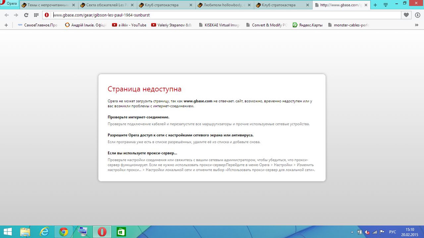
Task: Open bookmark 'Яндекс.Карты'
Action: 307,25
